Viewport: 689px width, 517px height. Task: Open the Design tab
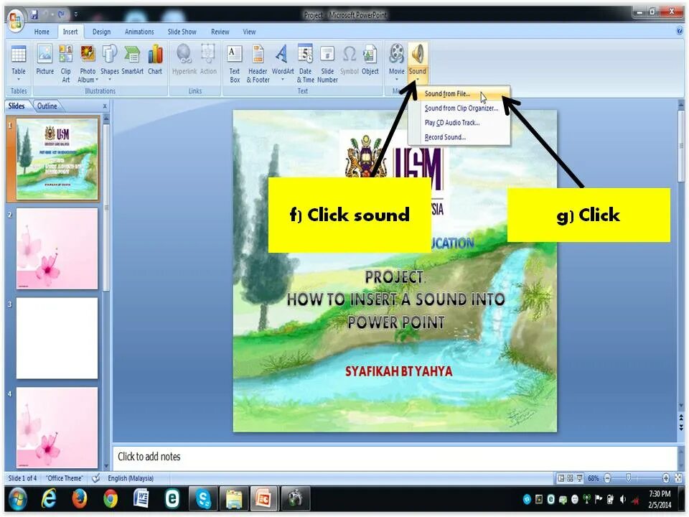point(101,32)
